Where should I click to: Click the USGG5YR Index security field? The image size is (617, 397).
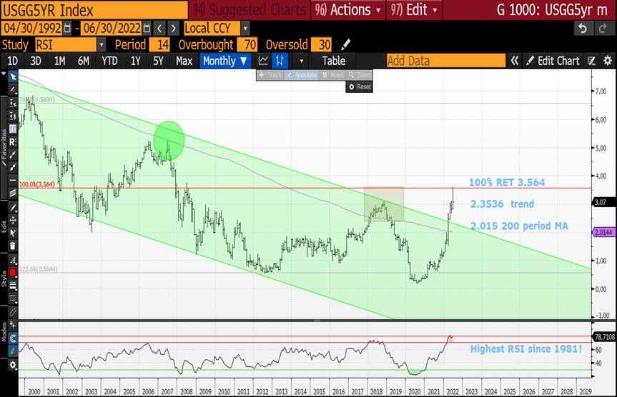pyautogui.click(x=94, y=10)
